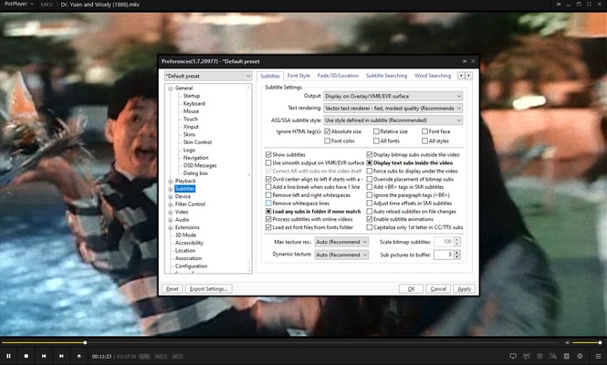
Task: Pause playback with the pause button
Action: (8, 356)
